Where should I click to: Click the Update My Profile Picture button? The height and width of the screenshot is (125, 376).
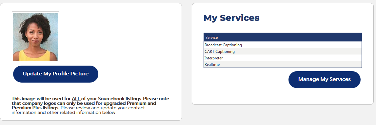pyautogui.click(x=56, y=74)
